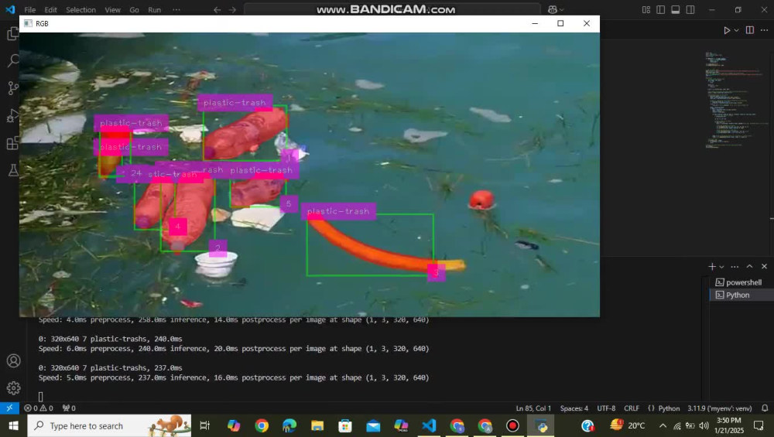Choose the 3.11.9 myenv interpreter

tap(719, 408)
